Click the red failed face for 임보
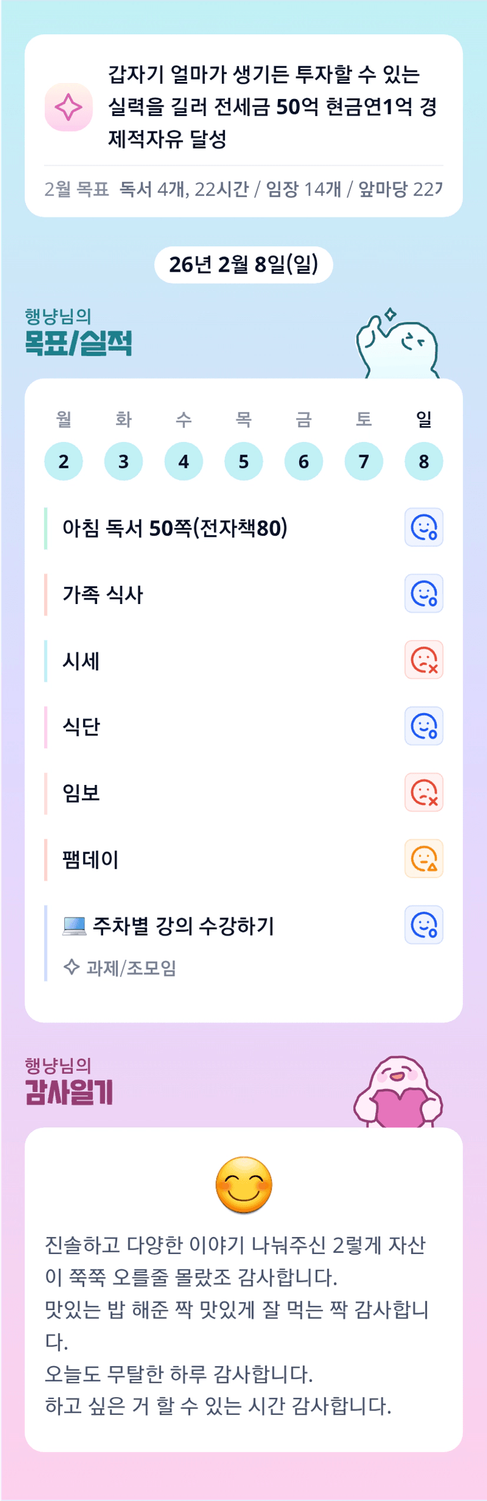Viewport: 487px width, 1501px height. 423,793
